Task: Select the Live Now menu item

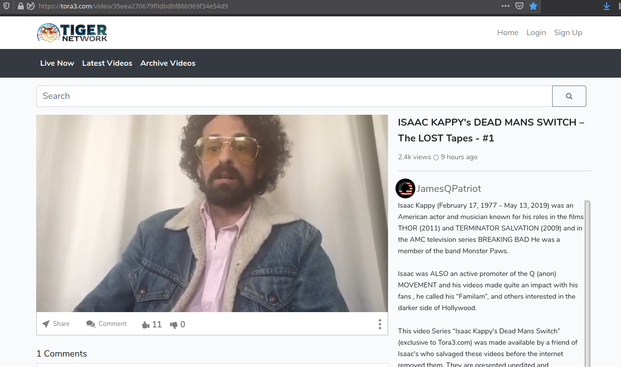Action: coord(57,63)
